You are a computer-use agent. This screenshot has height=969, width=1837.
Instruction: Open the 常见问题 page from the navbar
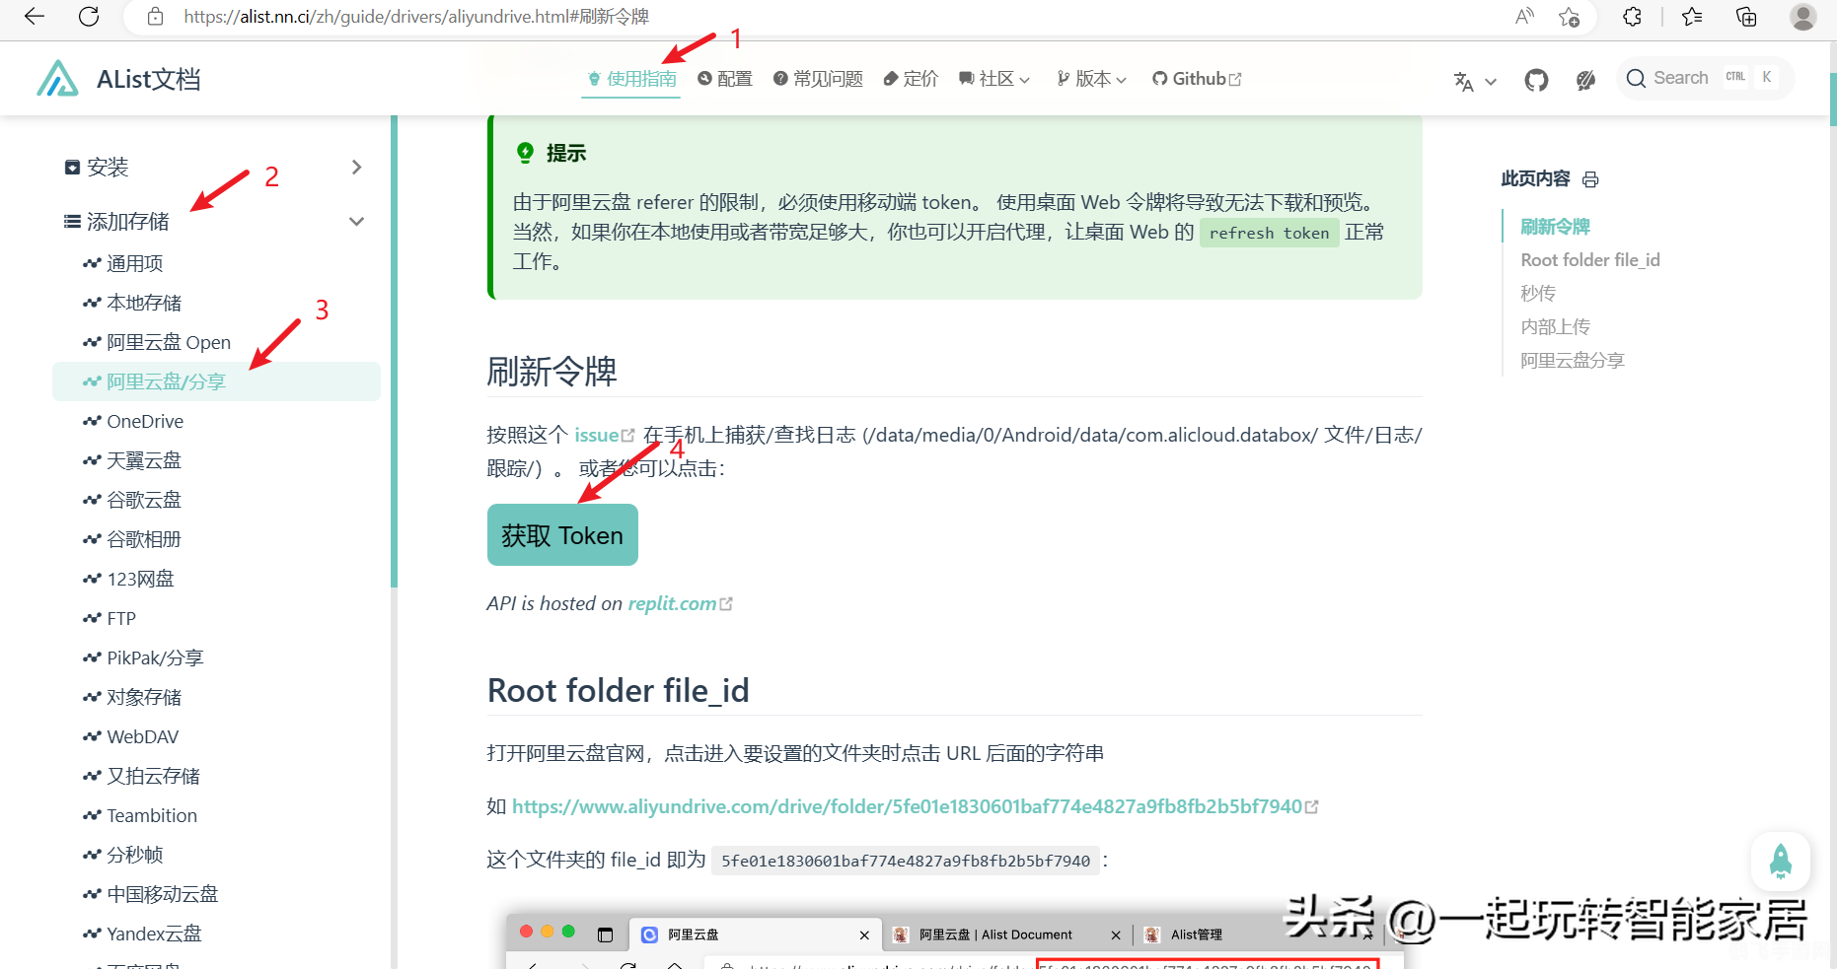[817, 79]
